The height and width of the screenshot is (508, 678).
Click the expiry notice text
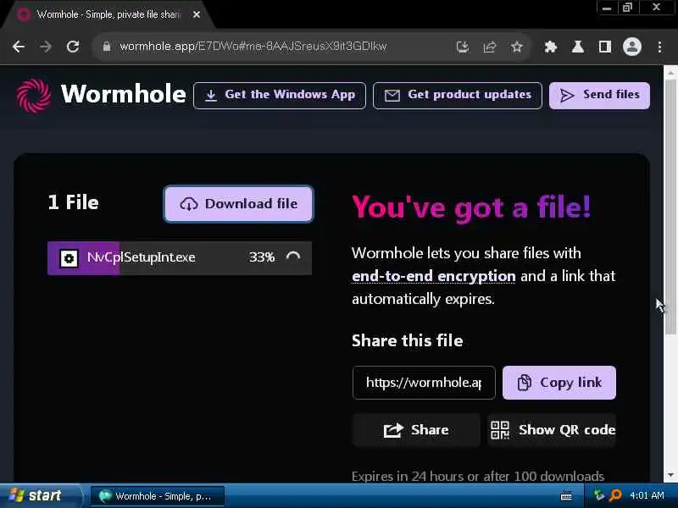pyautogui.click(x=478, y=476)
